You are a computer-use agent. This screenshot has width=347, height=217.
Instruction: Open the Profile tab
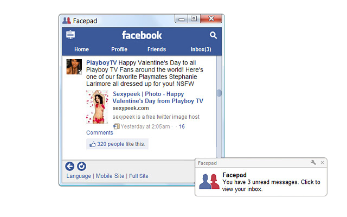point(119,49)
